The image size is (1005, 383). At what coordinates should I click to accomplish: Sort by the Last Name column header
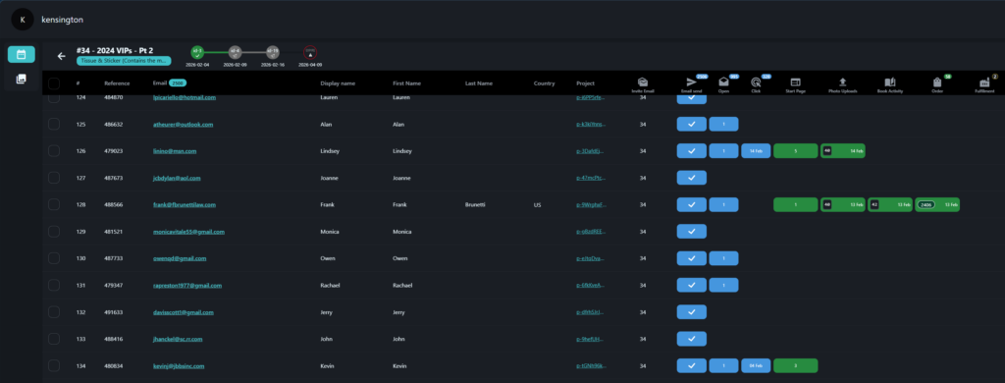tap(479, 83)
